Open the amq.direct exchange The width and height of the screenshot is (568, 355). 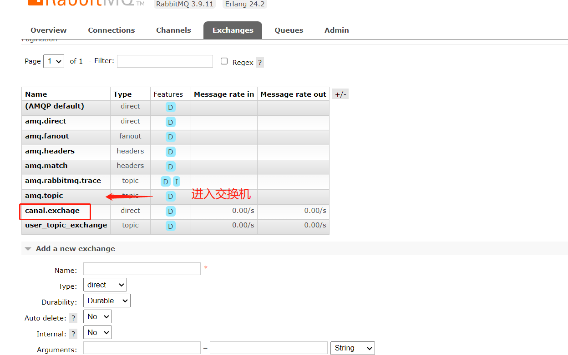click(46, 121)
